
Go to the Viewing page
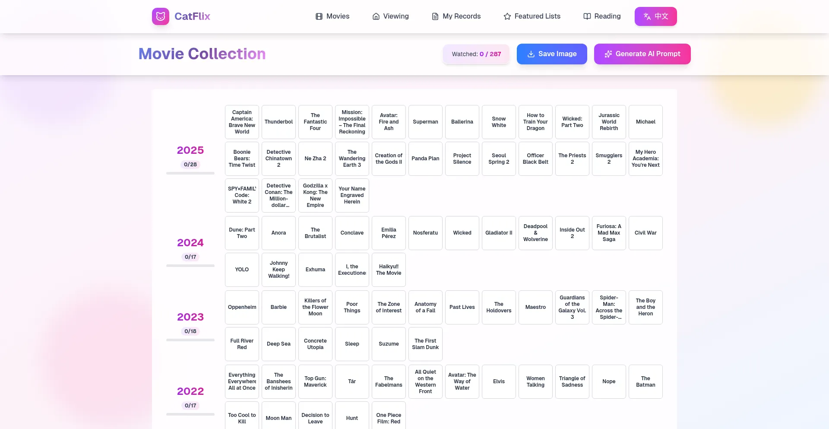coord(391,16)
